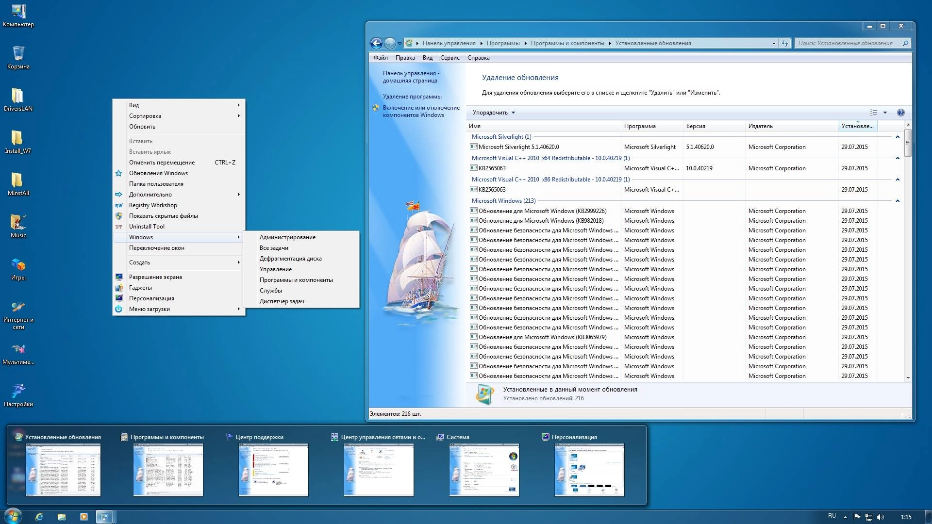Choose Диспетчер задач in Windows submenu
This screenshot has width=932, height=524.
[x=301, y=301]
